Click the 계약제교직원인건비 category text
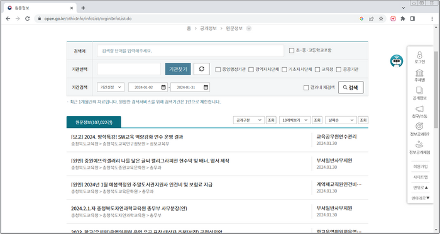 339,184
